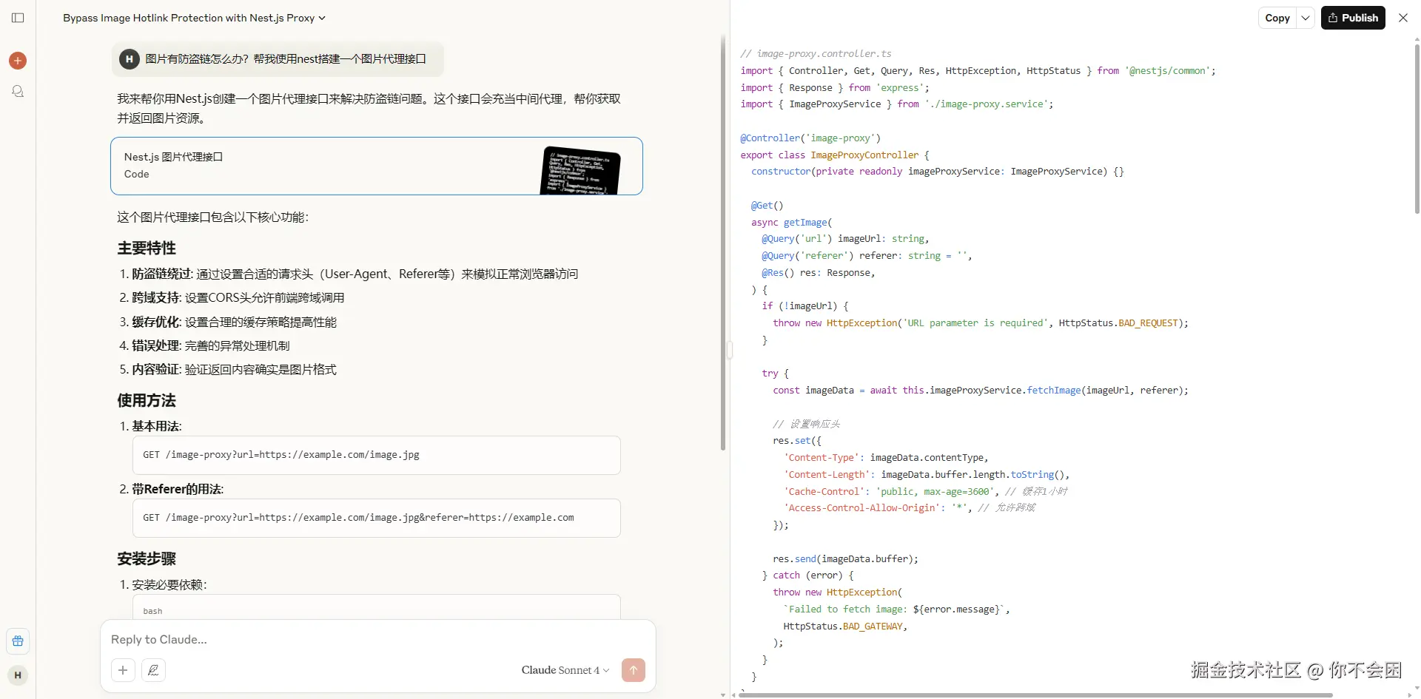The height and width of the screenshot is (699, 1421).
Task: Click the ImageProxyService import line
Action: [897, 104]
